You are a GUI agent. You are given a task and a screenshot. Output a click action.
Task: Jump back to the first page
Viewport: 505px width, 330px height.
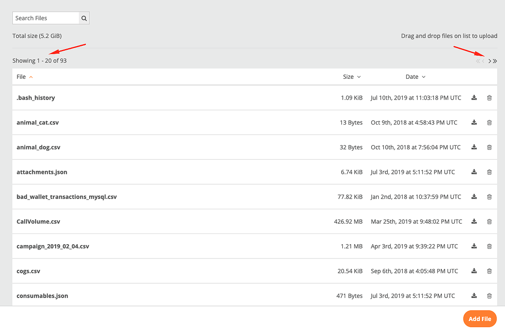(477, 61)
